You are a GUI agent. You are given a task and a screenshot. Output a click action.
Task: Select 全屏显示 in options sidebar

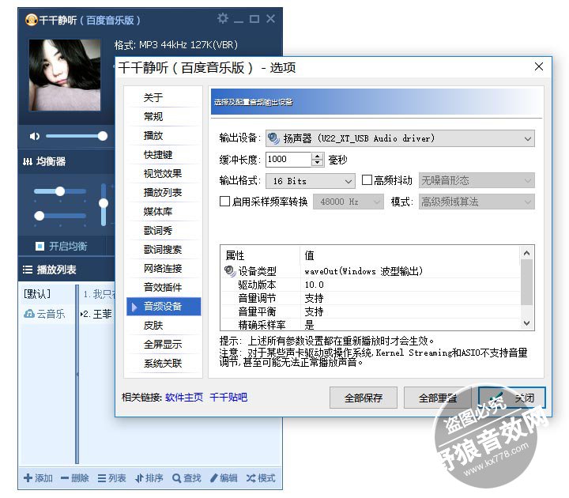pyautogui.click(x=164, y=344)
